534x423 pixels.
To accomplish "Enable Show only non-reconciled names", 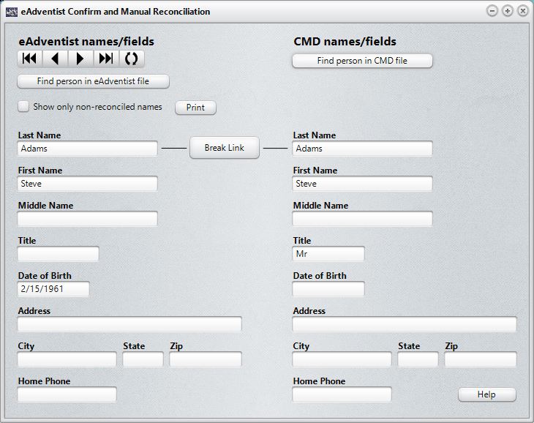I will pyautogui.click(x=23, y=107).
